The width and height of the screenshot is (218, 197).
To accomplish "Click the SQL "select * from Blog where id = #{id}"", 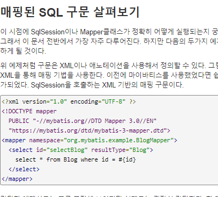I will point(76,159).
